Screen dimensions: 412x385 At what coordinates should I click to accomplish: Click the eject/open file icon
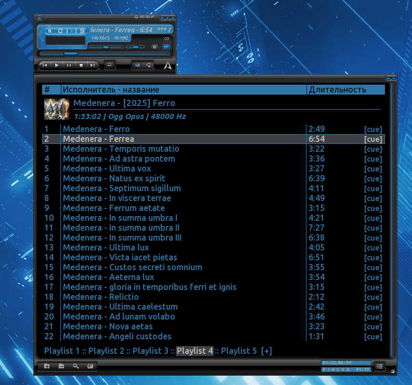point(109,65)
